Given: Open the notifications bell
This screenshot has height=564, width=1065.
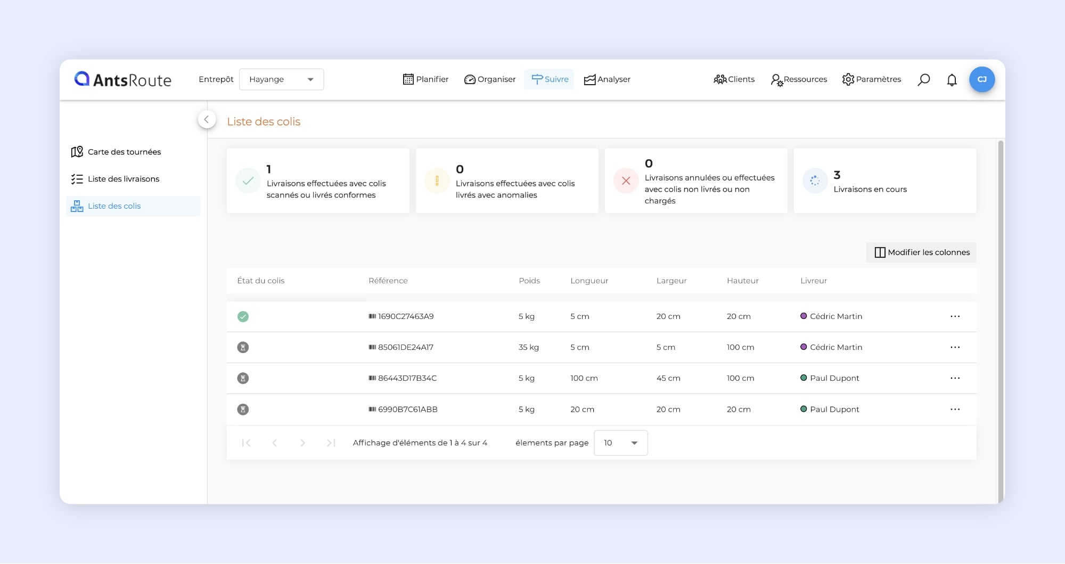Looking at the screenshot, I should click(952, 80).
